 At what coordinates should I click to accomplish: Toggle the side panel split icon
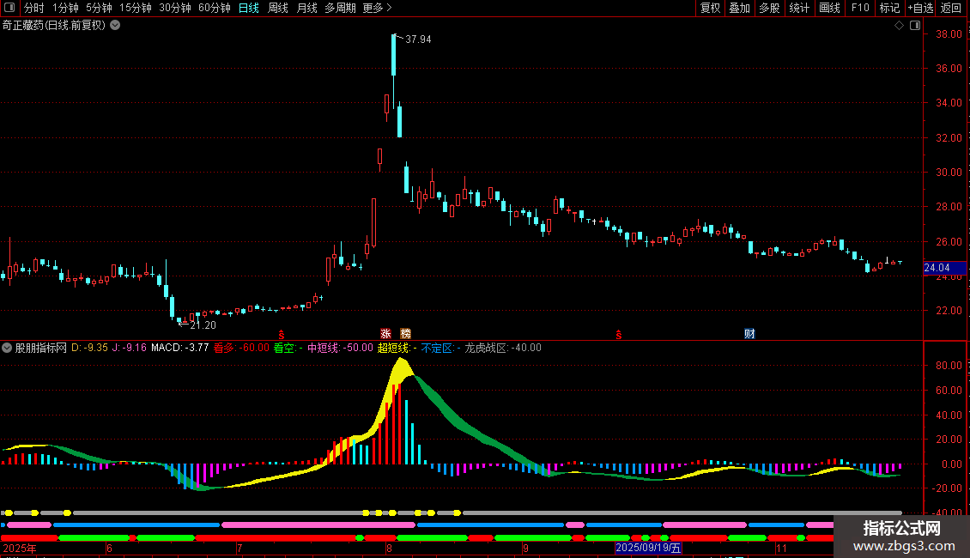point(915,25)
